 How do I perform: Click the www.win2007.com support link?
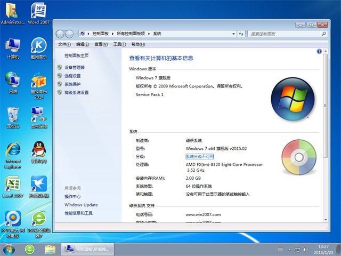(203, 214)
